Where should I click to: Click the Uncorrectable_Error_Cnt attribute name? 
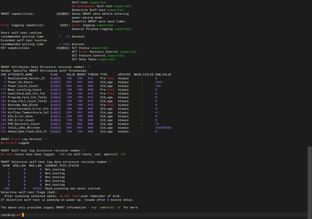(28, 109)
